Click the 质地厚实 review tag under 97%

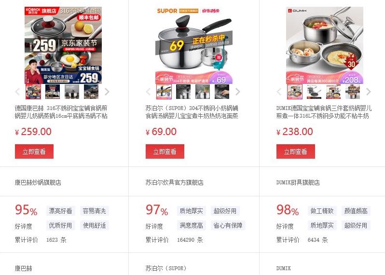[x=191, y=211]
